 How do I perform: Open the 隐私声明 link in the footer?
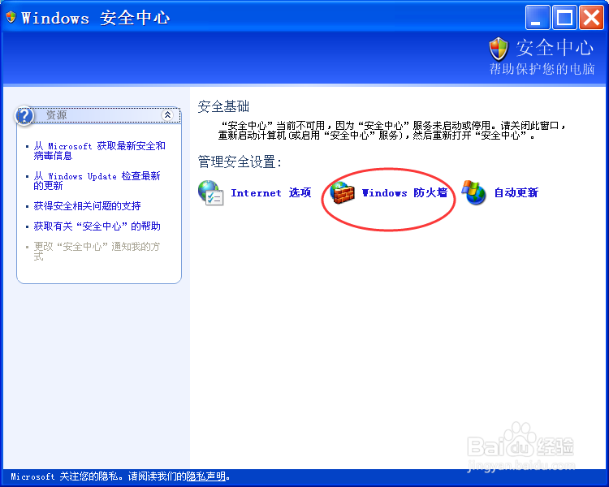click(x=206, y=476)
